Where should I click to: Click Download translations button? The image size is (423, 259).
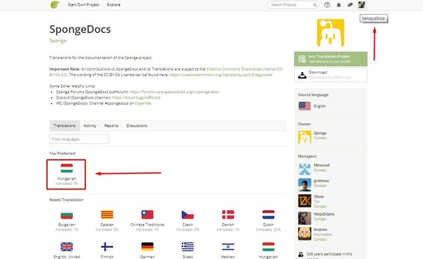click(x=330, y=75)
